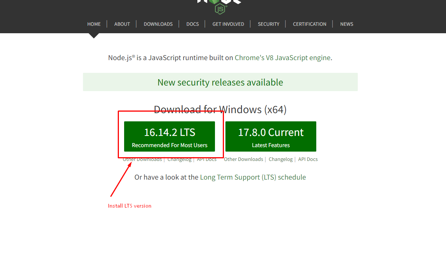The width and height of the screenshot is (446, 261).
Task: Open the GET INVOLVED section
Action: [x=228, y=24]
